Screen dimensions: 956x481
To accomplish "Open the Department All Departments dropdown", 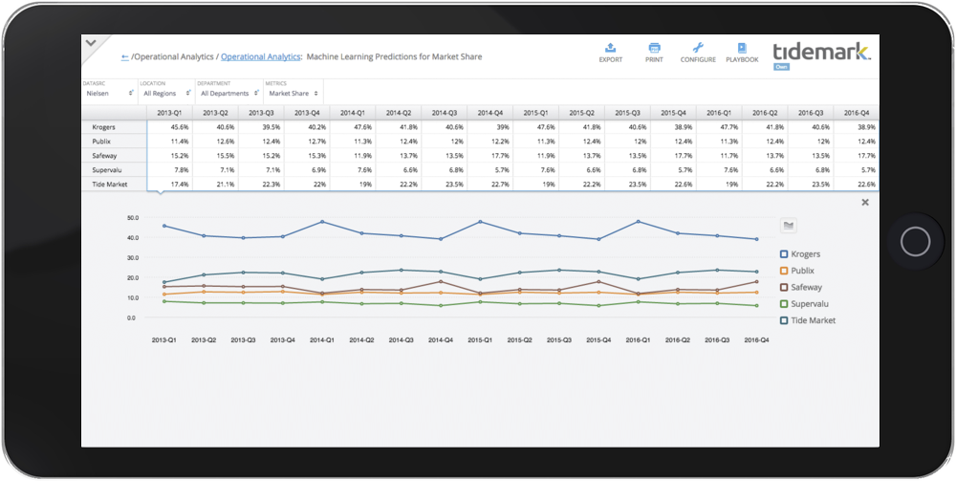I will click(228, 94).
